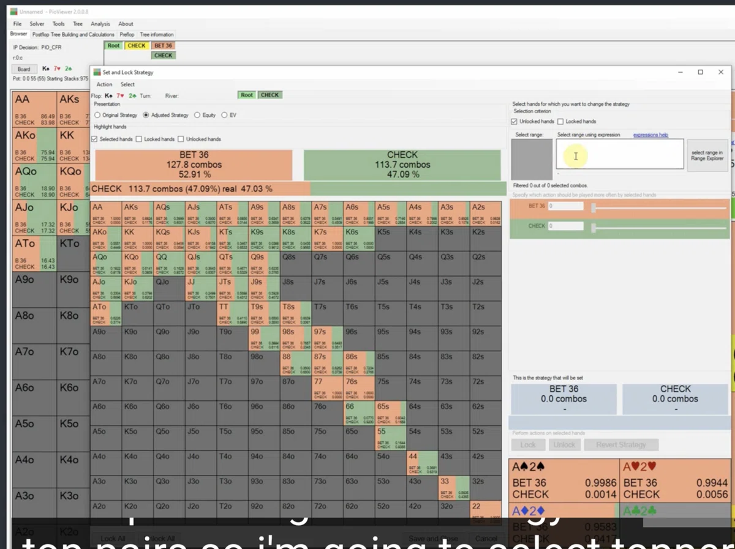Select the AQo cell in main window grid
Image resolution: width=735 pixels, height=549 pixels.
(x=34, y=181)
